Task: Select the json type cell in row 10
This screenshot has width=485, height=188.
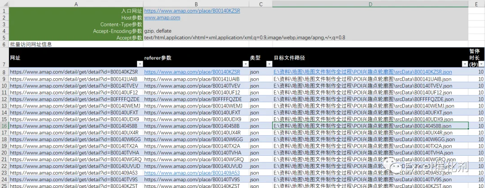Action: pyautogui.click(x=261, y=85)
